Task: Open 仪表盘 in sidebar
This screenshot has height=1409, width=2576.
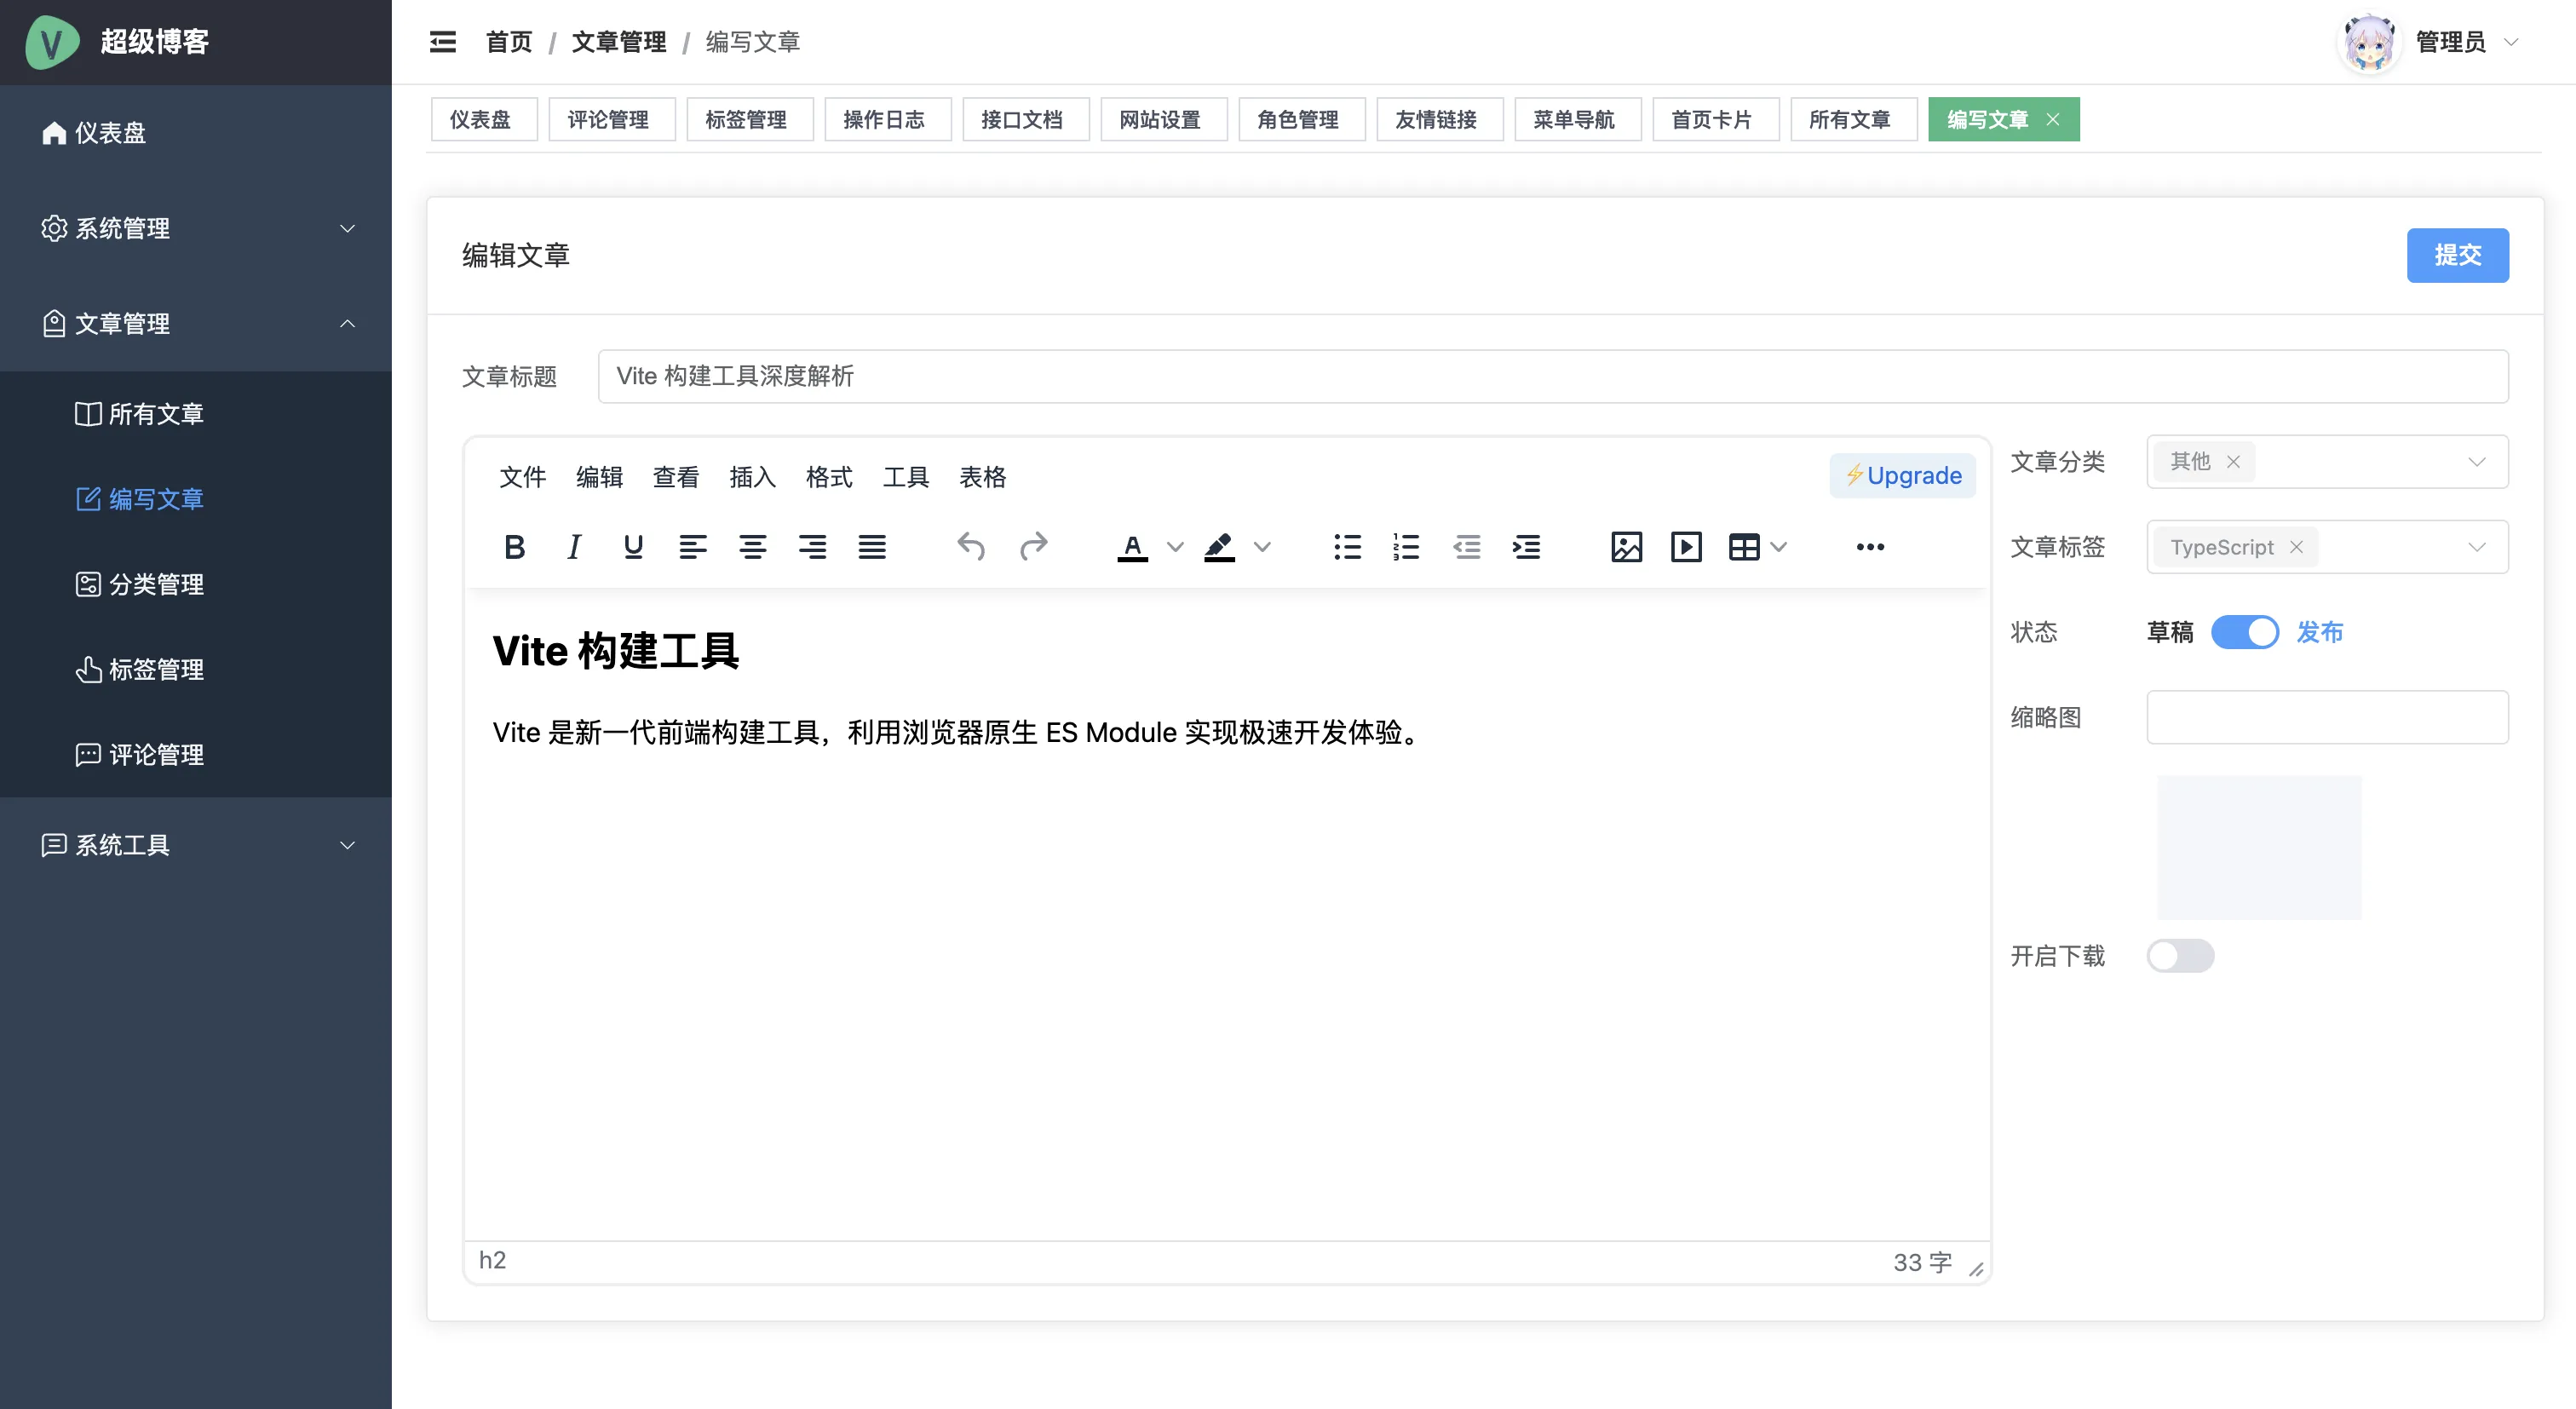Action: coord(196,133)
